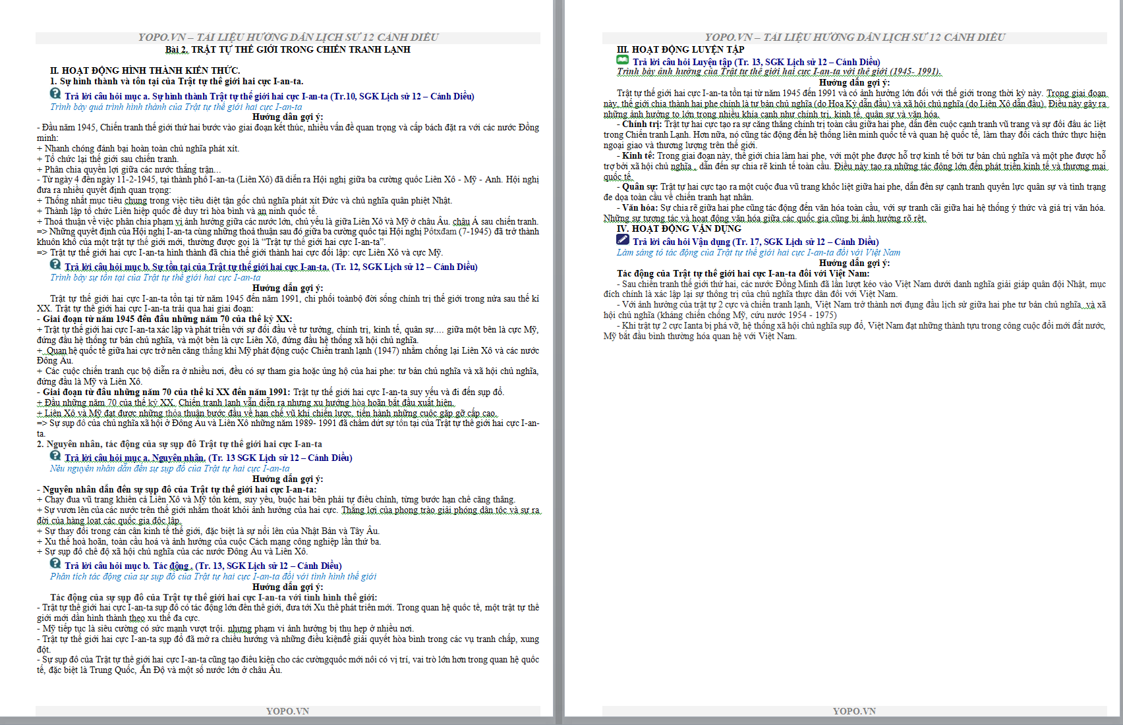Click the italic line 'Làm sáng tỏ tác động của Trật tự'
The width and height of the screenshot is (1123, 725).
pos(758,252)
